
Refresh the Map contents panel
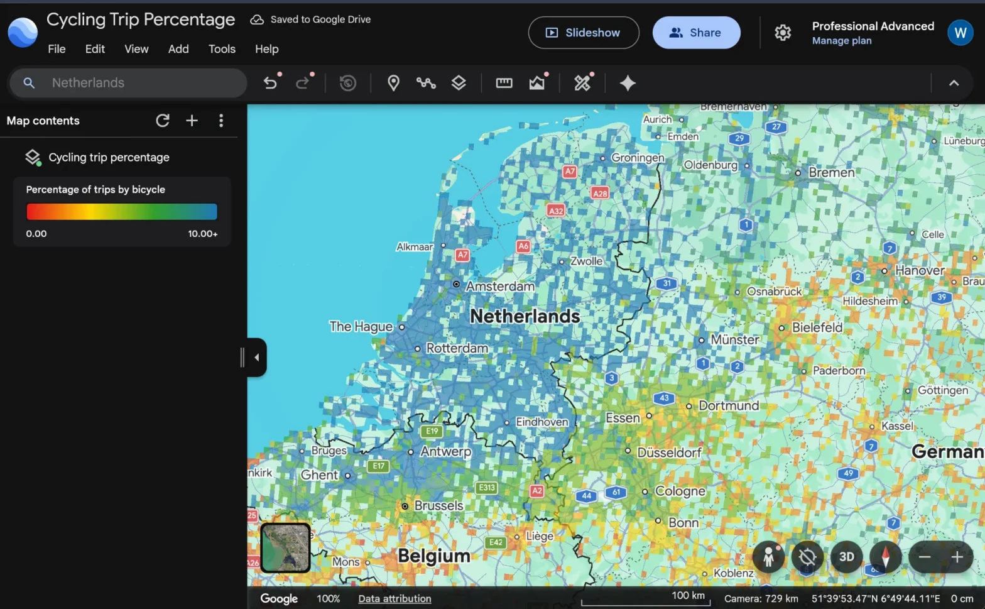163,121
